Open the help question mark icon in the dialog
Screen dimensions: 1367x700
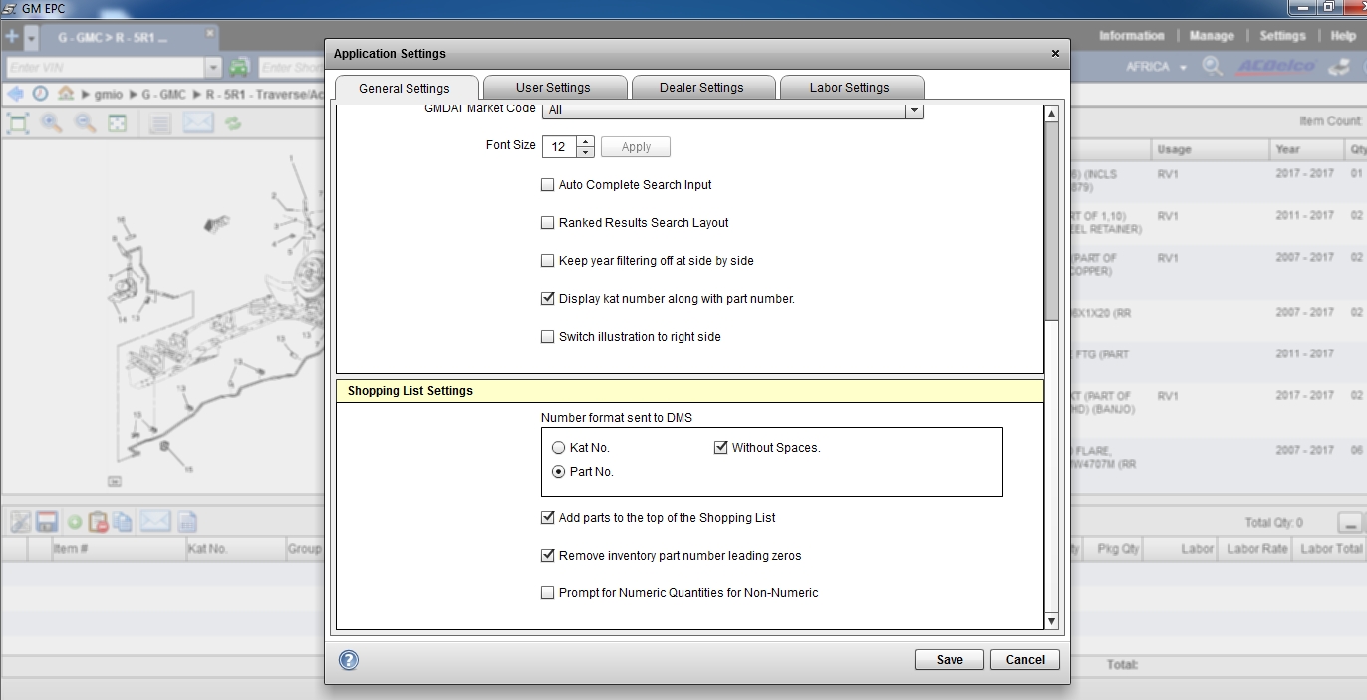349,660
